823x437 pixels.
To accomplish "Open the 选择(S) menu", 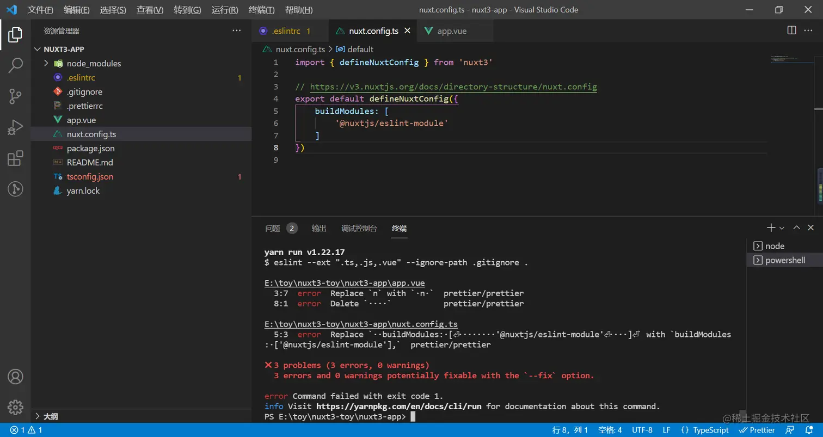I will click(x=113, y=10).
